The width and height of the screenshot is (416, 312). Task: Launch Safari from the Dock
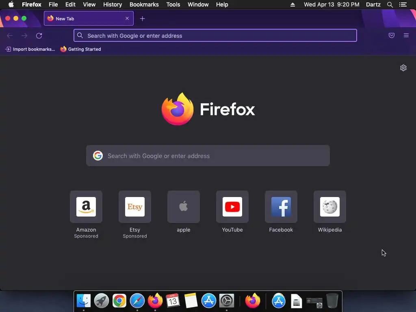pos(137,301)
